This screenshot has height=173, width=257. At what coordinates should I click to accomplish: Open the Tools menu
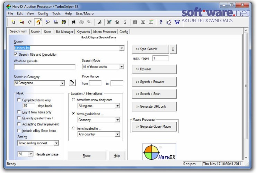click(x=56, y=13)
